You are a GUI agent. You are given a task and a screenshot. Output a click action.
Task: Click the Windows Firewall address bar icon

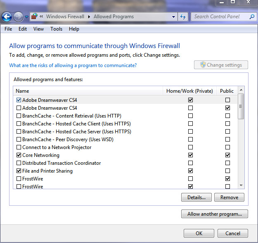click(35, 17)
